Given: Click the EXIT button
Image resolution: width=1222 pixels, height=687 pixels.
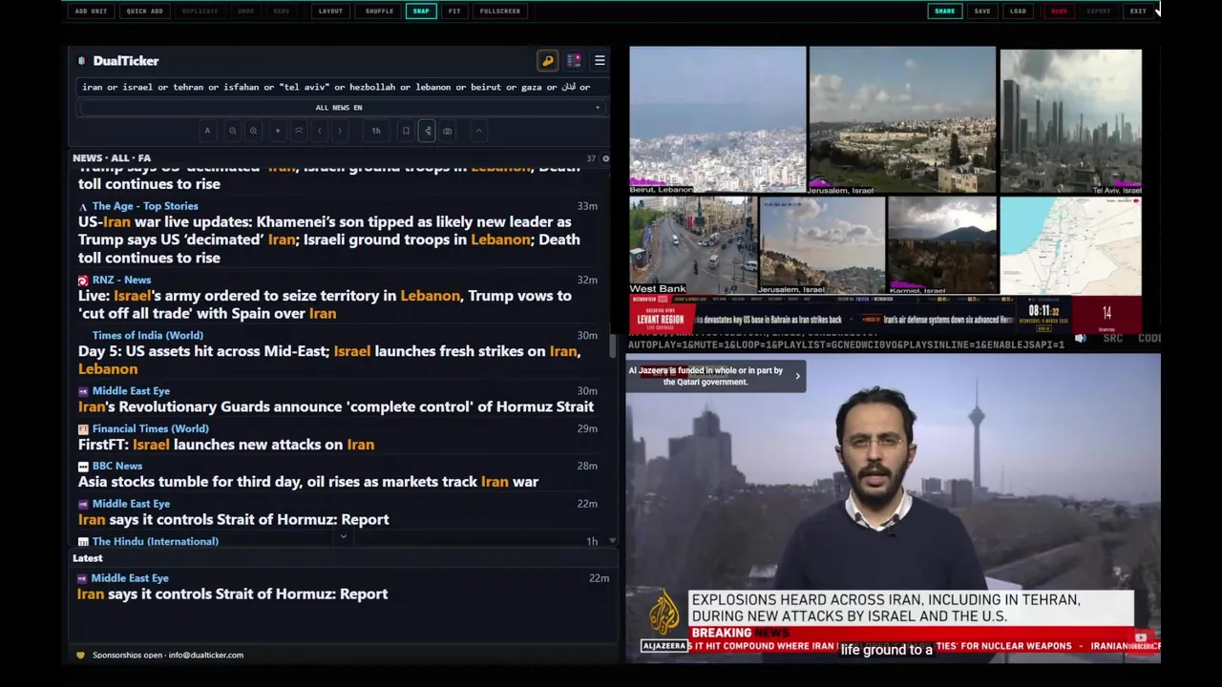Looking at the screenshot, I should [x=1138, y=11].
